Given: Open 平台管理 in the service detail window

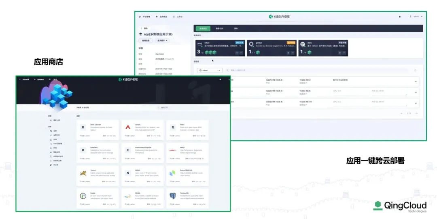Looking at the screenshot, I should point(144,17).
